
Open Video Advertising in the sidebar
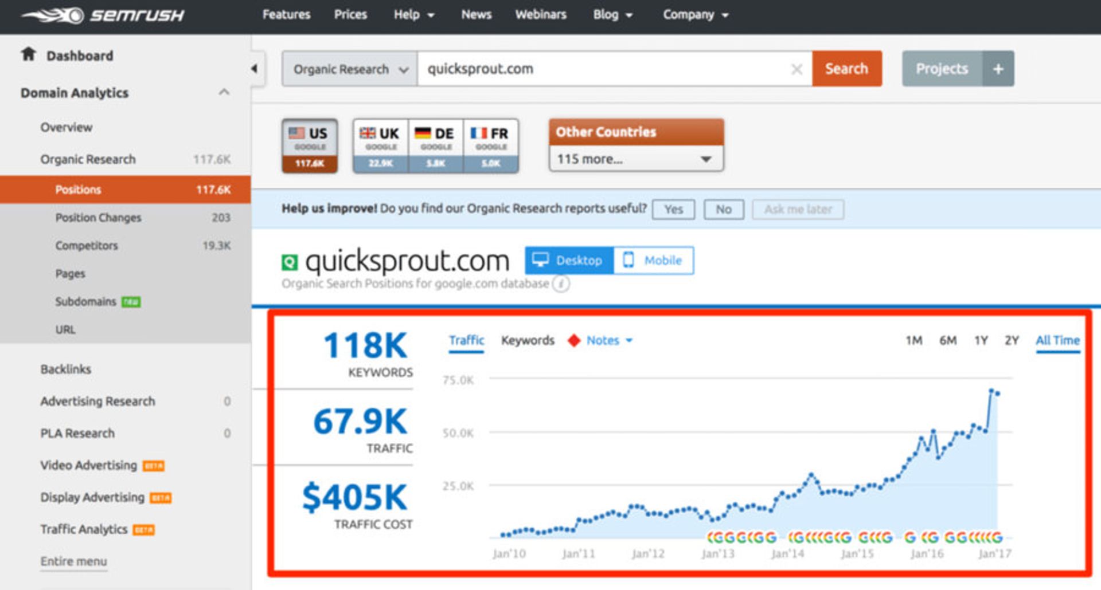[89, 466]
